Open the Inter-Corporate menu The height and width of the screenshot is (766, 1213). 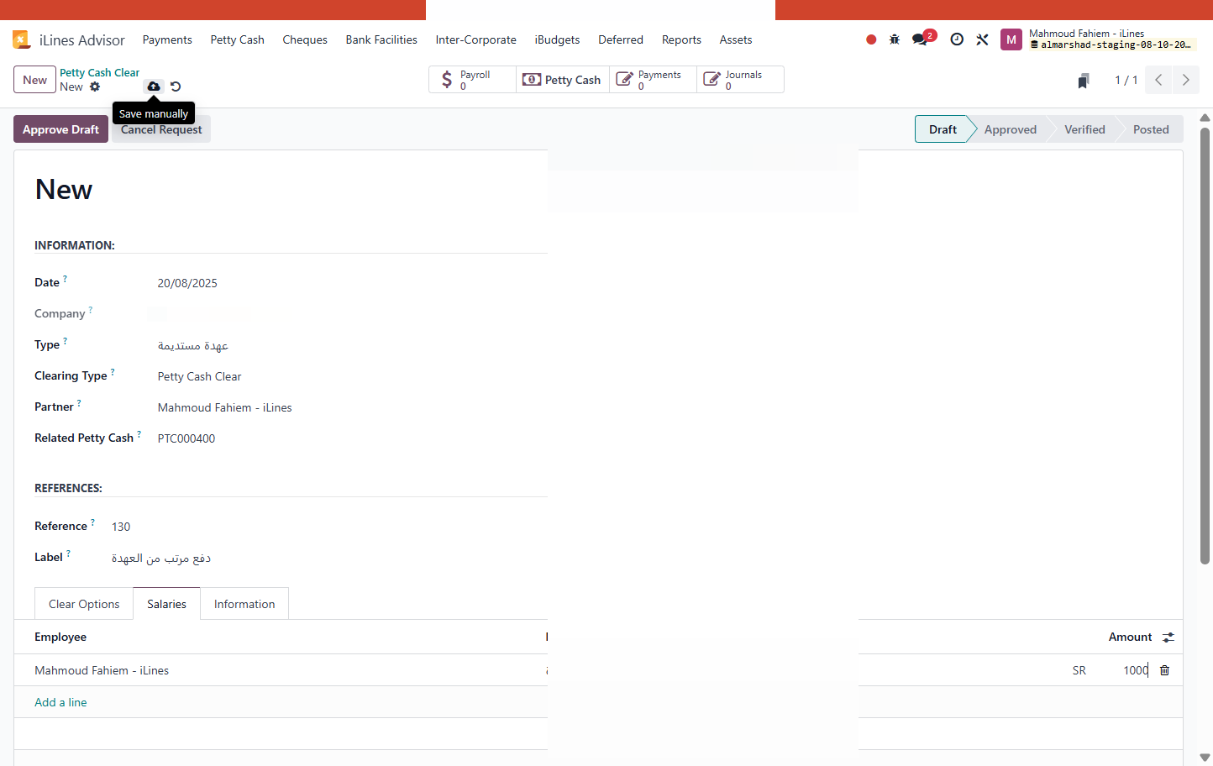[476, 39]
